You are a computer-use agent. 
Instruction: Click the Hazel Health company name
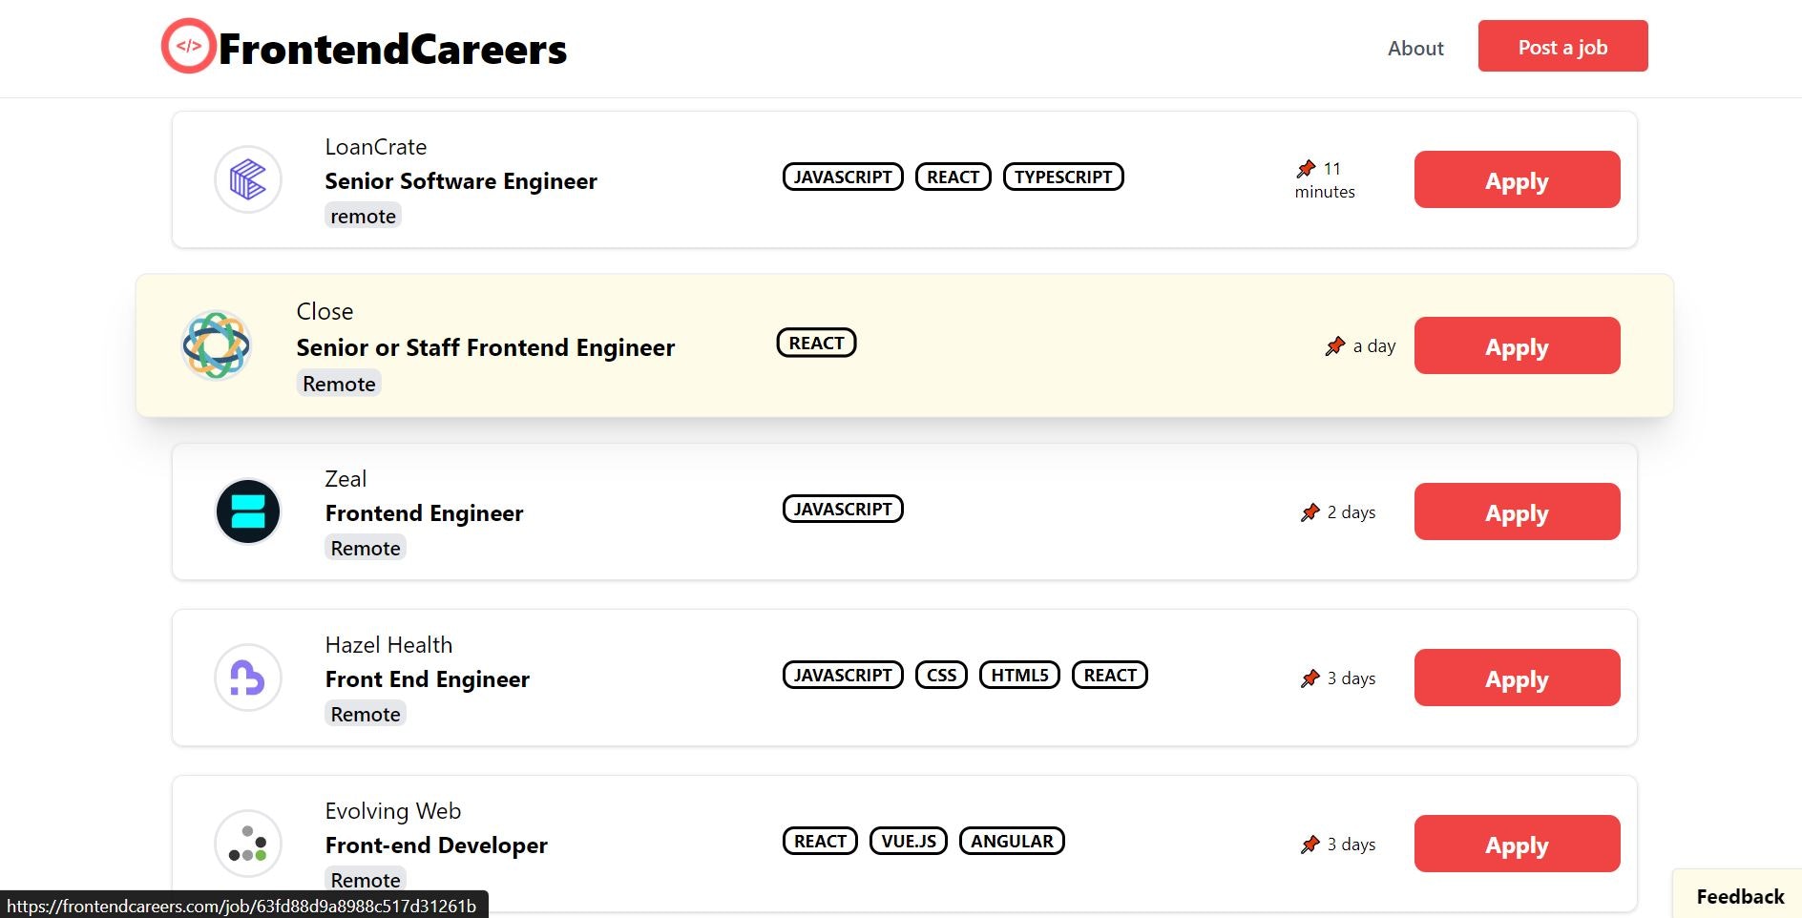[388, 645]
